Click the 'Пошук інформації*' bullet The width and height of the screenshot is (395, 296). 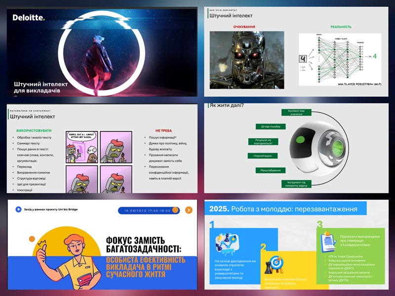[x=163, y=138]
